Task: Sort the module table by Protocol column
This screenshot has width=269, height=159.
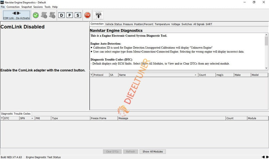Action: click(x=101, y=75)
